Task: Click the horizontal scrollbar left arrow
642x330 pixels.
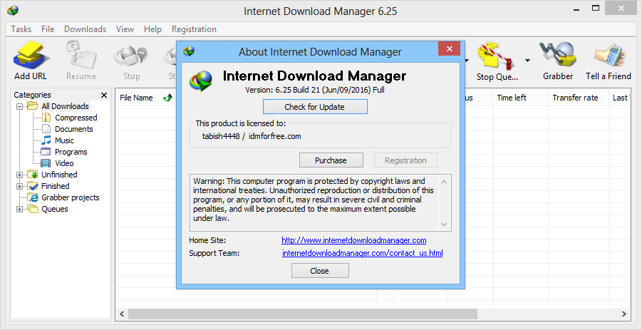Action: [x=122, y=314]
